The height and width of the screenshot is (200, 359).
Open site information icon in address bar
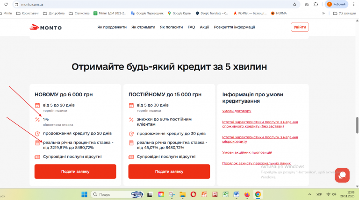coord(16,4)
